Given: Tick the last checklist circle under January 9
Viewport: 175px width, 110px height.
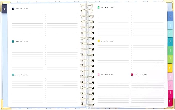Looking at the screenshot, I should pyautogui.click(x=132, y=69).
